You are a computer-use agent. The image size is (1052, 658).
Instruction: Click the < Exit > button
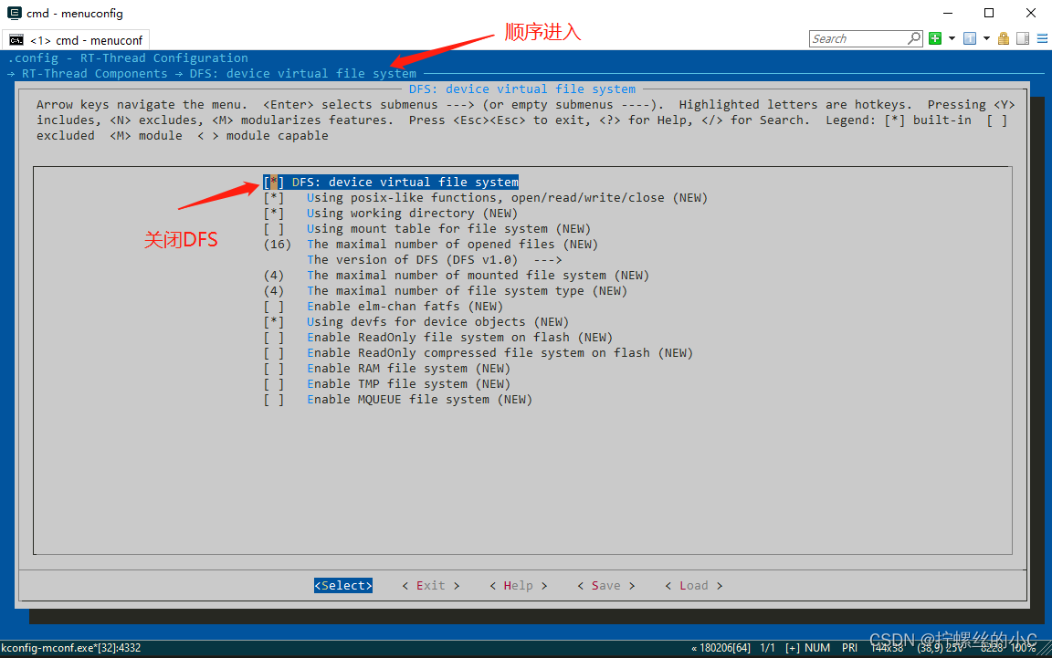pos(431,586)
